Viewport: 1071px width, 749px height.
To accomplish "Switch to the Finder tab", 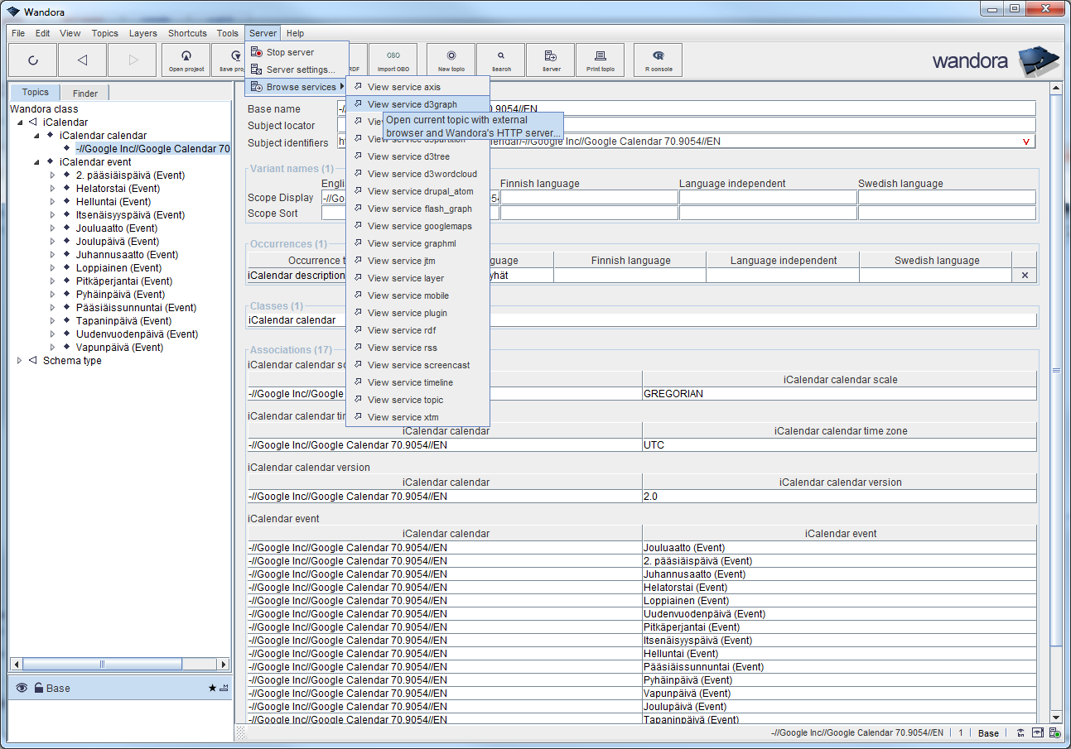I will click(84, 92).
